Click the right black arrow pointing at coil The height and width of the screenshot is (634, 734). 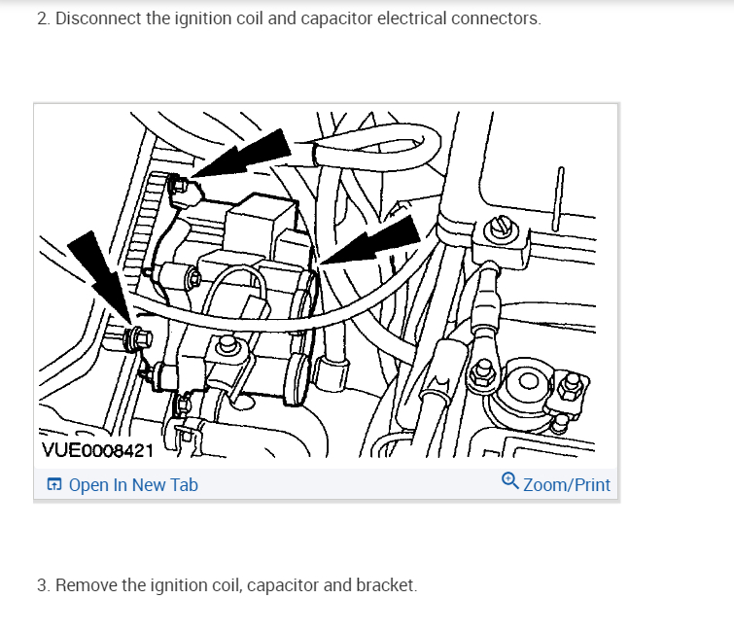point(370,240)
